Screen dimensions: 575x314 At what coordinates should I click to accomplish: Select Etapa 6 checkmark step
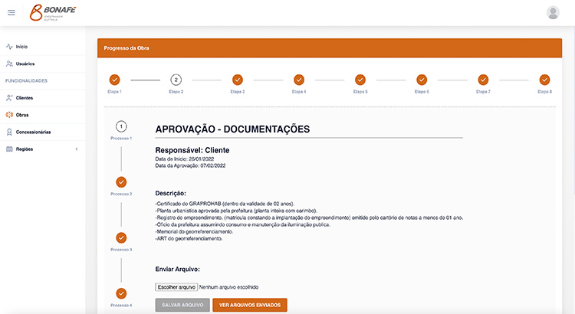(422, 80)
